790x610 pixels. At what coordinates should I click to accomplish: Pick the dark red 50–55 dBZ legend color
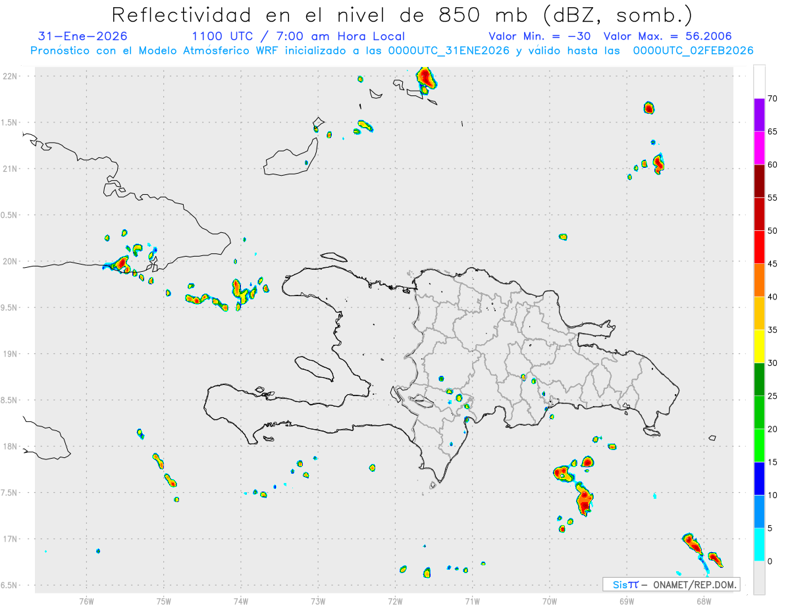[759, 214]
